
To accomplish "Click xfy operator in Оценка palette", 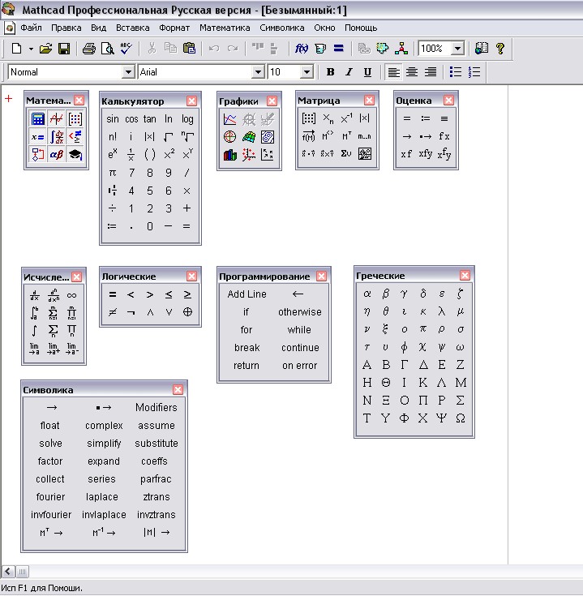I will [x=425, y=153].
